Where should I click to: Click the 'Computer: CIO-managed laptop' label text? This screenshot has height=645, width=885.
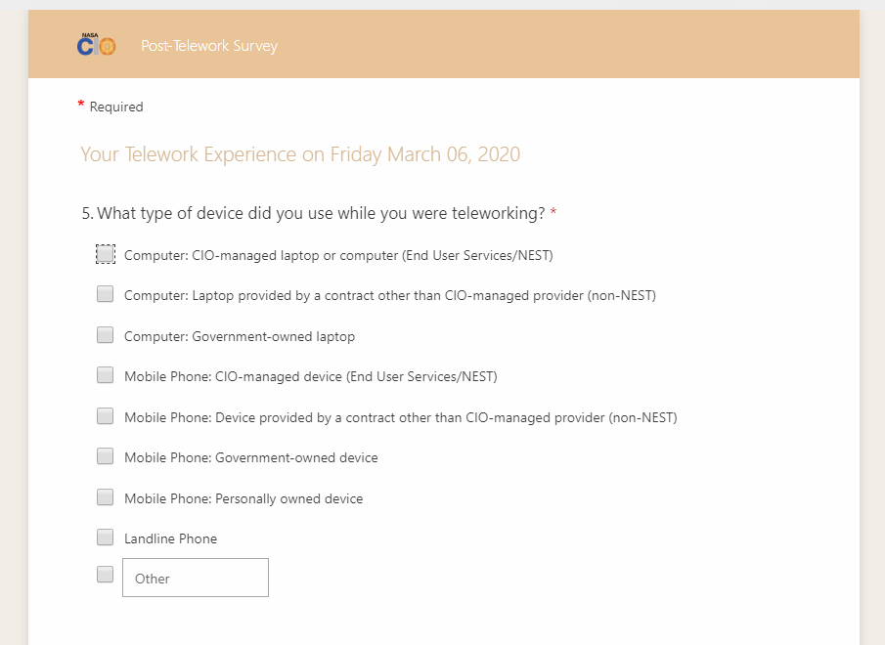click(x=338, y=255)
